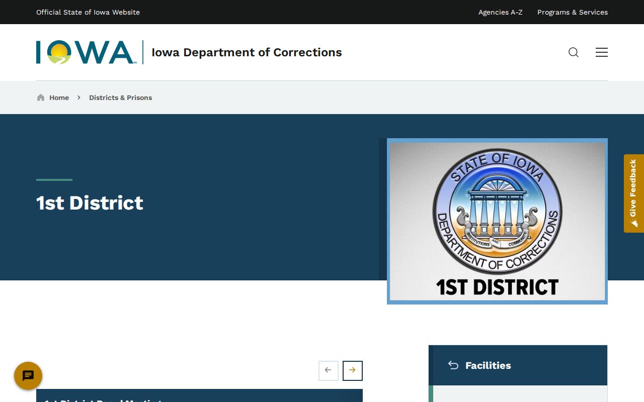
Task: Click the Home breadcrumb house icon
Action: coord(41,97)
